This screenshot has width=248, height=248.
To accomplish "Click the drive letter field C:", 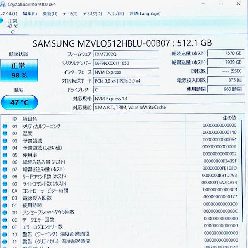I will [x=126, y=90].
